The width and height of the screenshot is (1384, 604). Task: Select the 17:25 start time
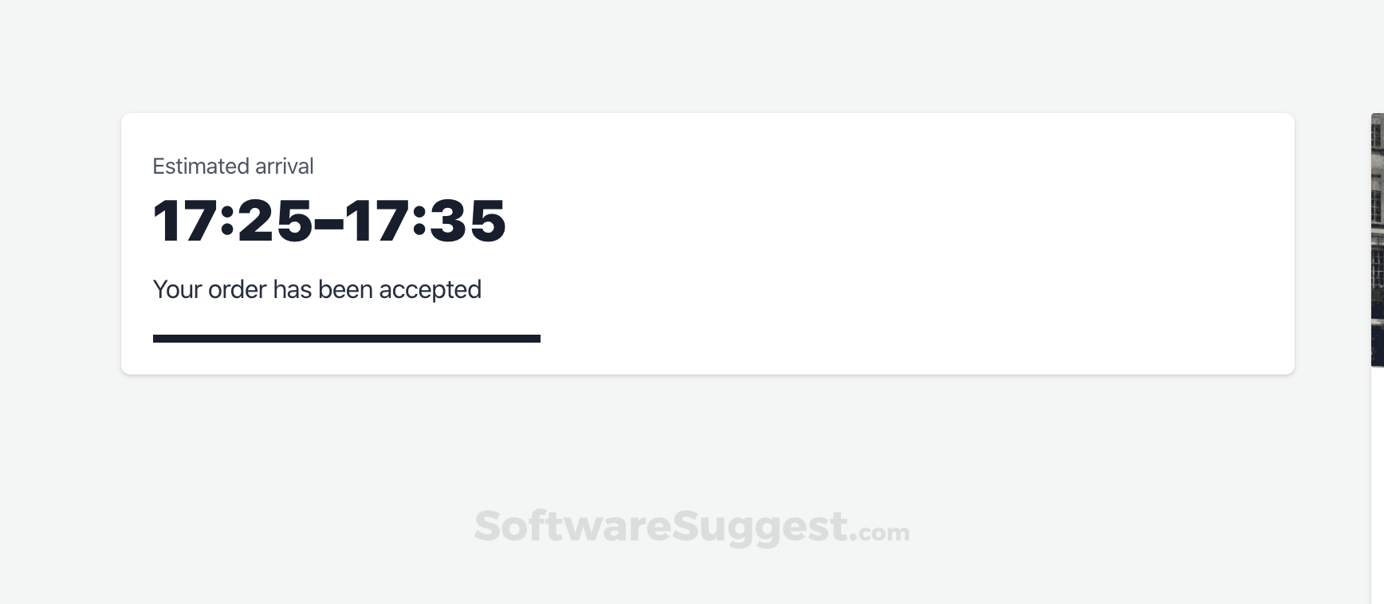coord(233,221)
